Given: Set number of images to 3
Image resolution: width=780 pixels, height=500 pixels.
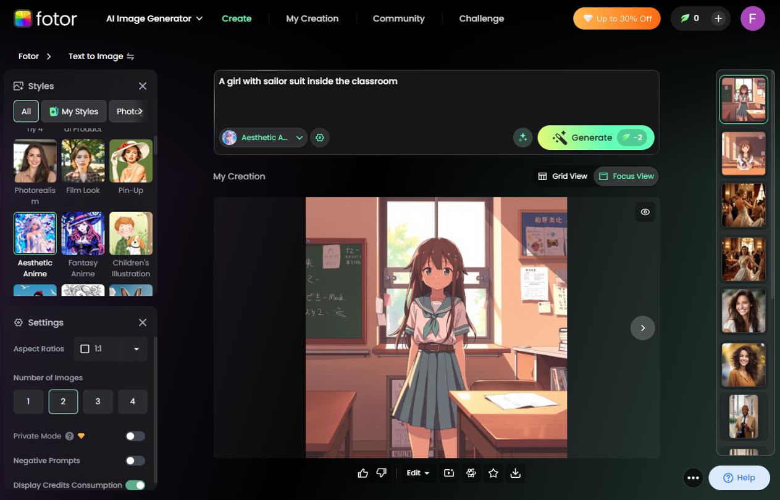Looking at the screenshot, I should click(98, 401).
